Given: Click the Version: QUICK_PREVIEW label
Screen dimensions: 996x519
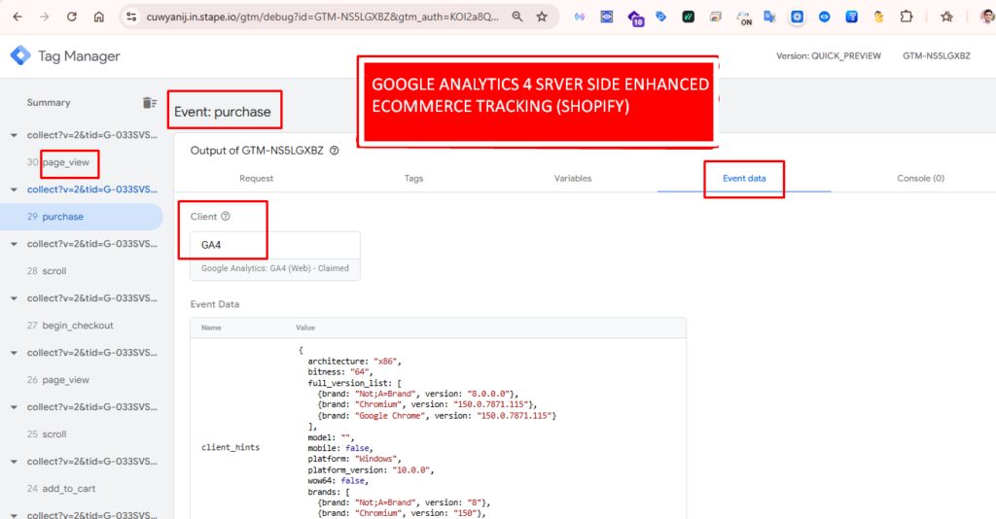Looking at the screenshot, I should click(x=829, y=55).
